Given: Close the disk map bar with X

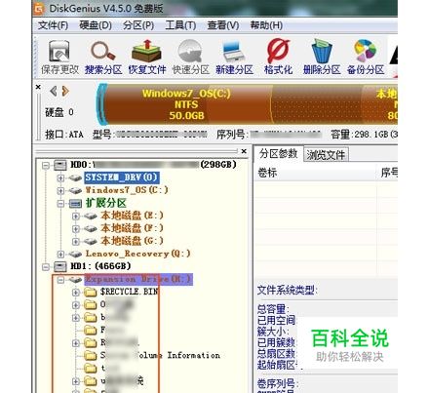Looking at the screenshot, I should (38, 87).
